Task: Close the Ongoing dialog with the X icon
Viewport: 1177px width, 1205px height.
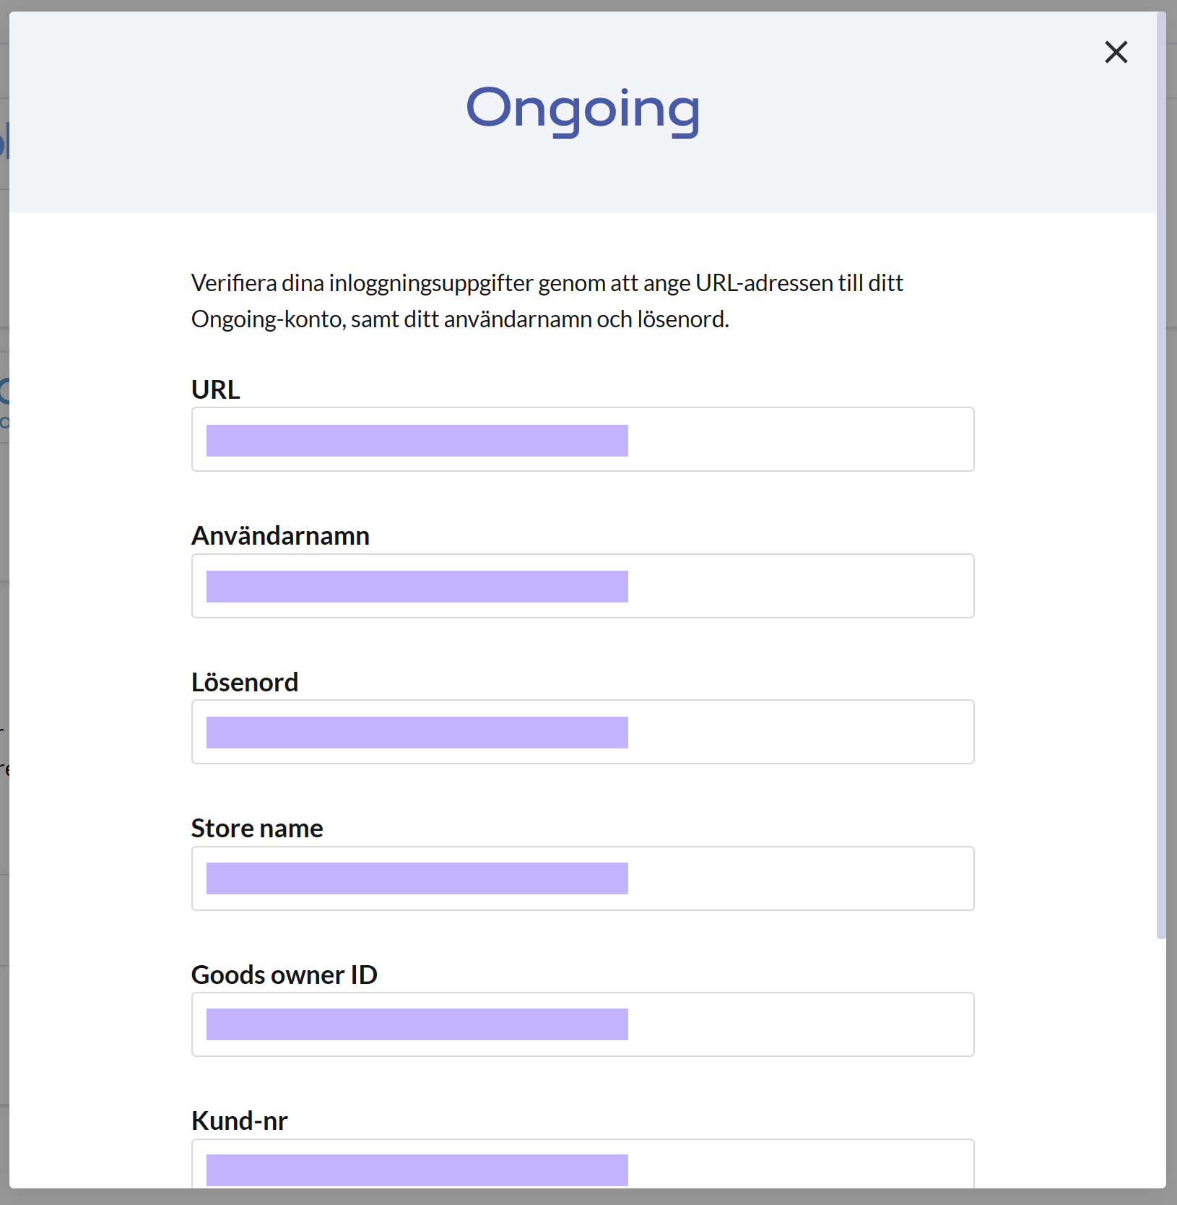Action: click(x=1116, y=52)
